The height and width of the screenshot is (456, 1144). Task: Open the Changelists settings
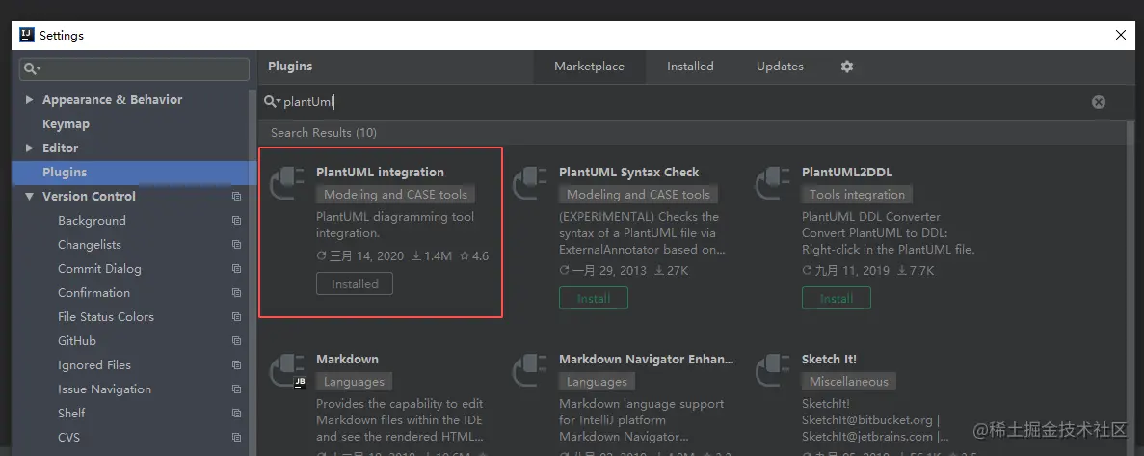90,245
